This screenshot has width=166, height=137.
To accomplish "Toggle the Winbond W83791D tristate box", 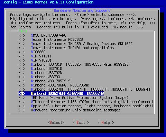I will (x=22, y=68).
